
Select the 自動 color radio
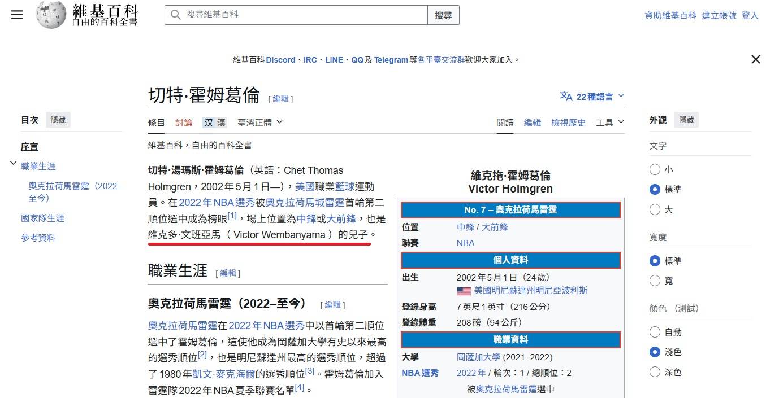655,332
